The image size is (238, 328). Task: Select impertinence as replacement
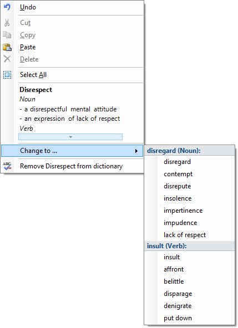pos(189,210)
